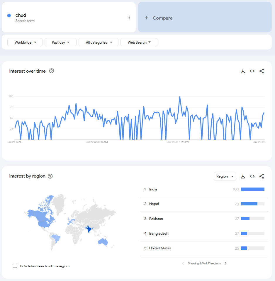Add a comparison term with Compare

click(205, 17)
